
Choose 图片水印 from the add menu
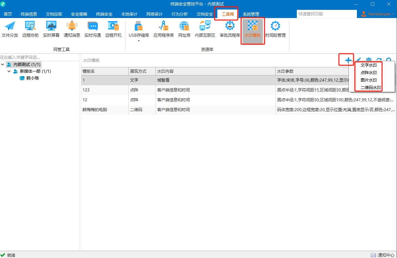(x=369, y=80)
